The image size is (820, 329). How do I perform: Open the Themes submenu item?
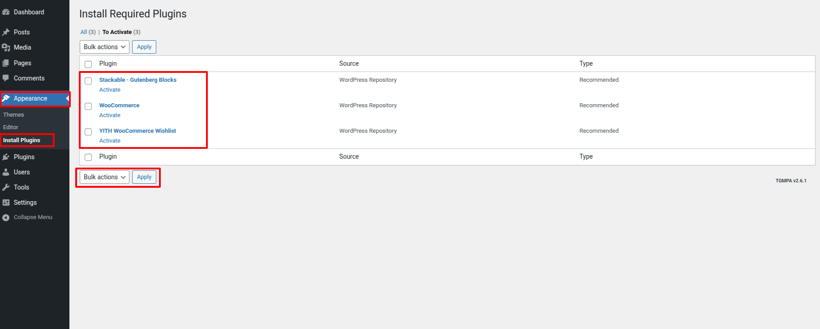point(13,115)
